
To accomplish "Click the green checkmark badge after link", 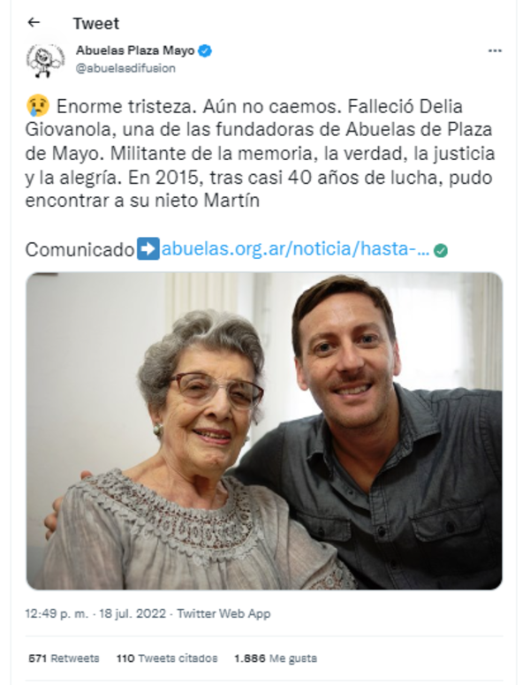I will coord(441,251).
